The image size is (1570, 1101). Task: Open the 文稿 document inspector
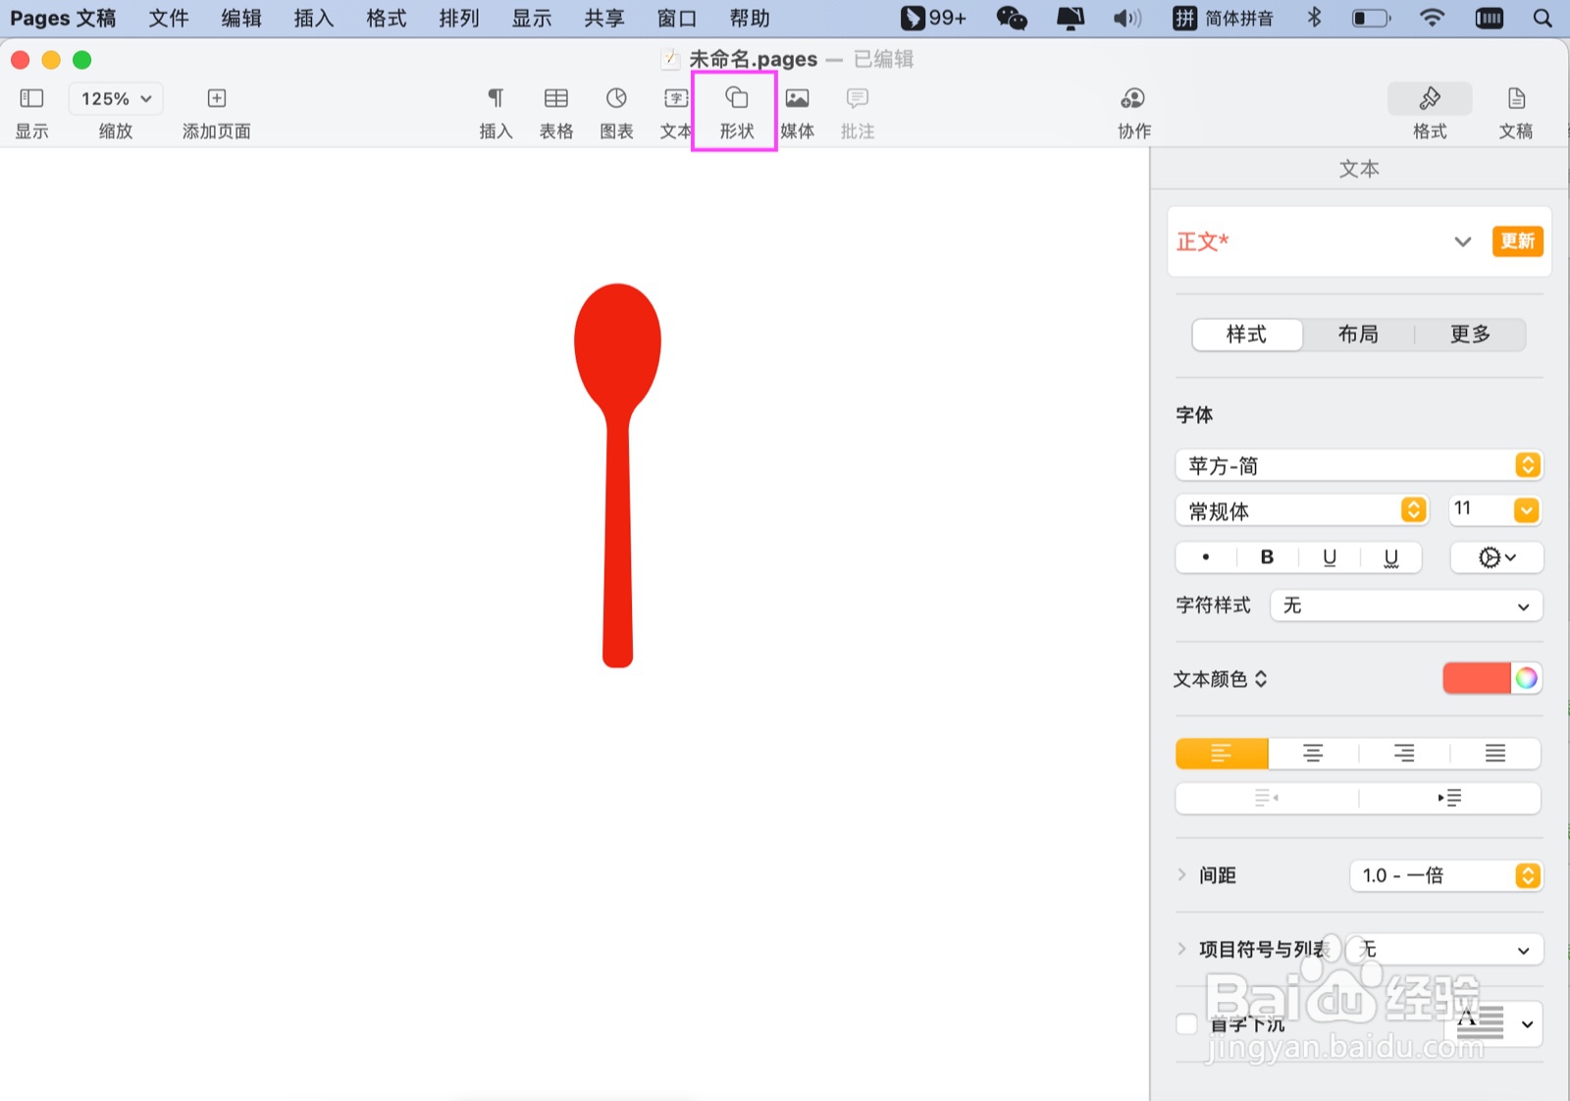point(1516,98)
